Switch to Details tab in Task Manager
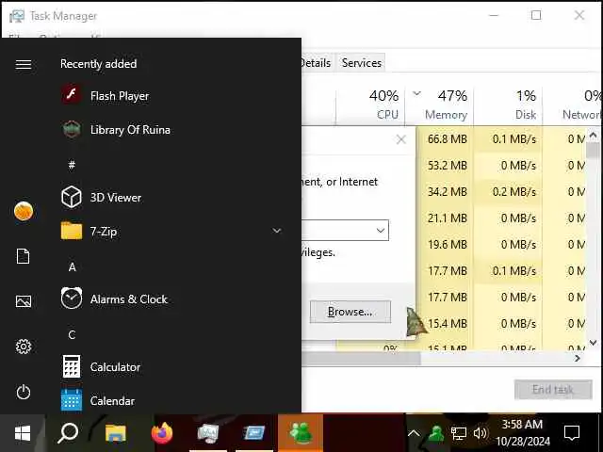This screenshot has height=452, width=603. tap(316, 63)
